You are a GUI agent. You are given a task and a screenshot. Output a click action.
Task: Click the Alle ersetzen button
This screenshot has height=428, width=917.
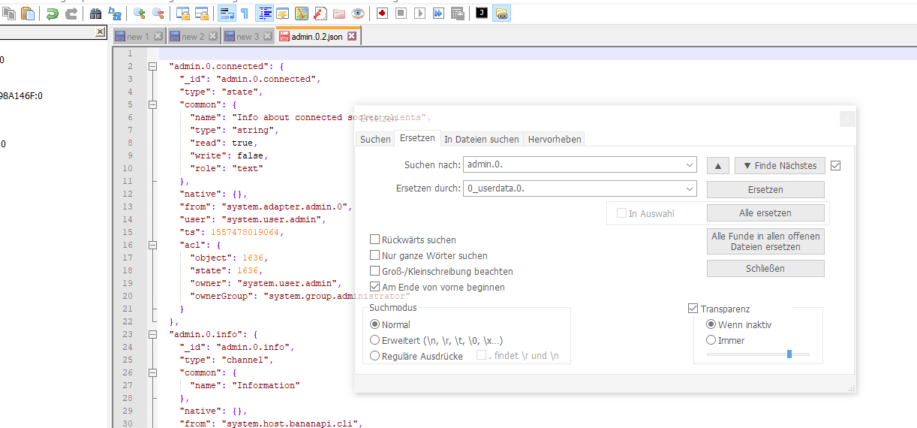tap(765, 212)
